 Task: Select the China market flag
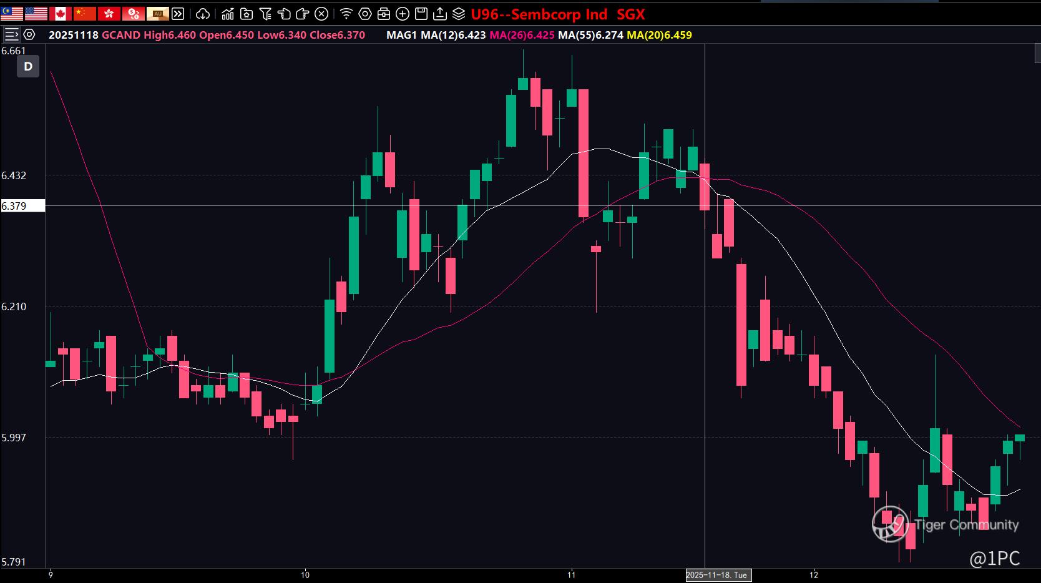(84, 14)
